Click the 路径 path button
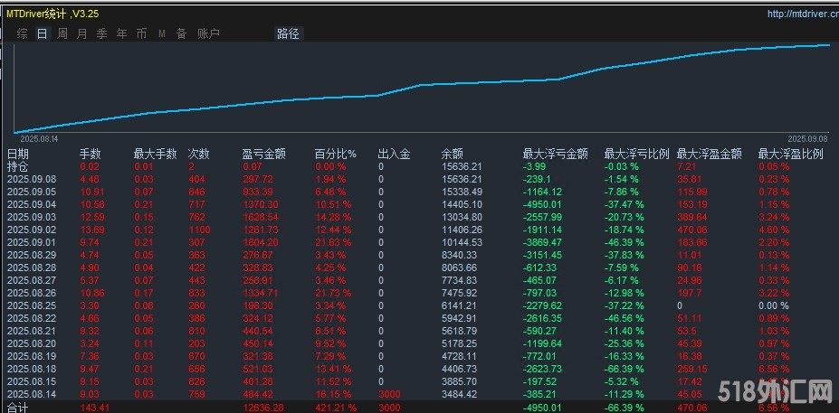This screenshot has width=839, height=413. (288, 33)
